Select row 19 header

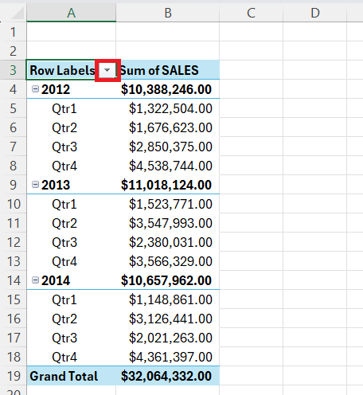pyautogui.click(x=13, y=376)
